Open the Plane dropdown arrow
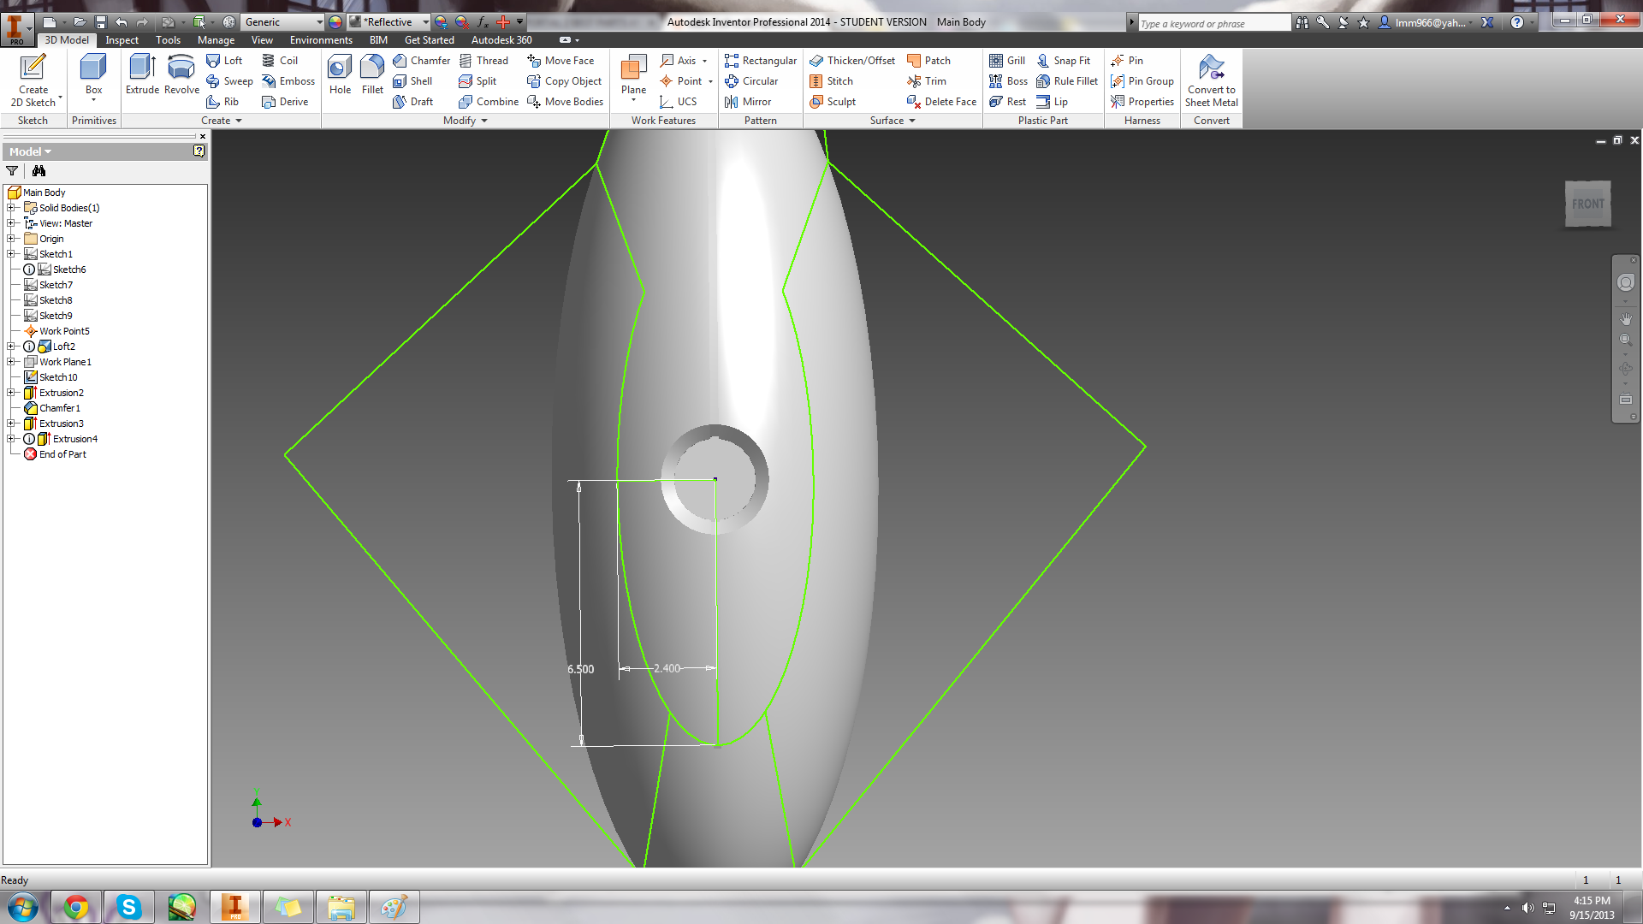Image resolution: width=1643 pixels, height=924 pixels. (x=633, y=101)
